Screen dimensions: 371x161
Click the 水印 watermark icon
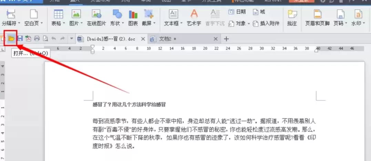click(x=358, y=14)
